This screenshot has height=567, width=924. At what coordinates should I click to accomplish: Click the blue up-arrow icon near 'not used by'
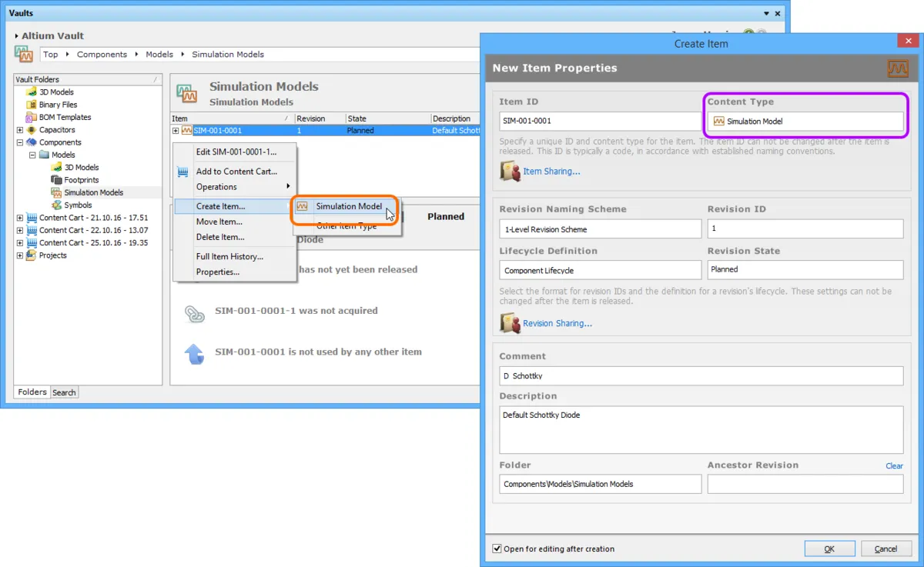click(194, 354)
